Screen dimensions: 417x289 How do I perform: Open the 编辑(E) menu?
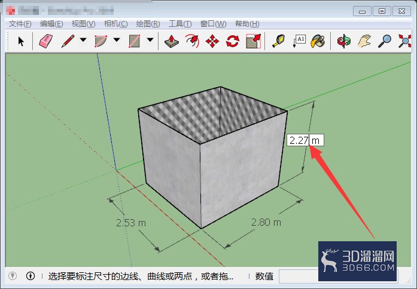51,24
